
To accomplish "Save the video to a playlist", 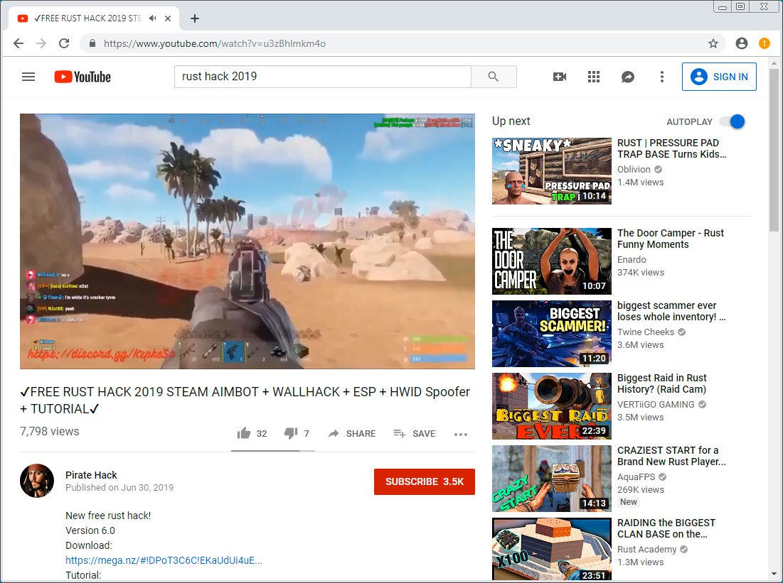I will (x=414, y=433).
